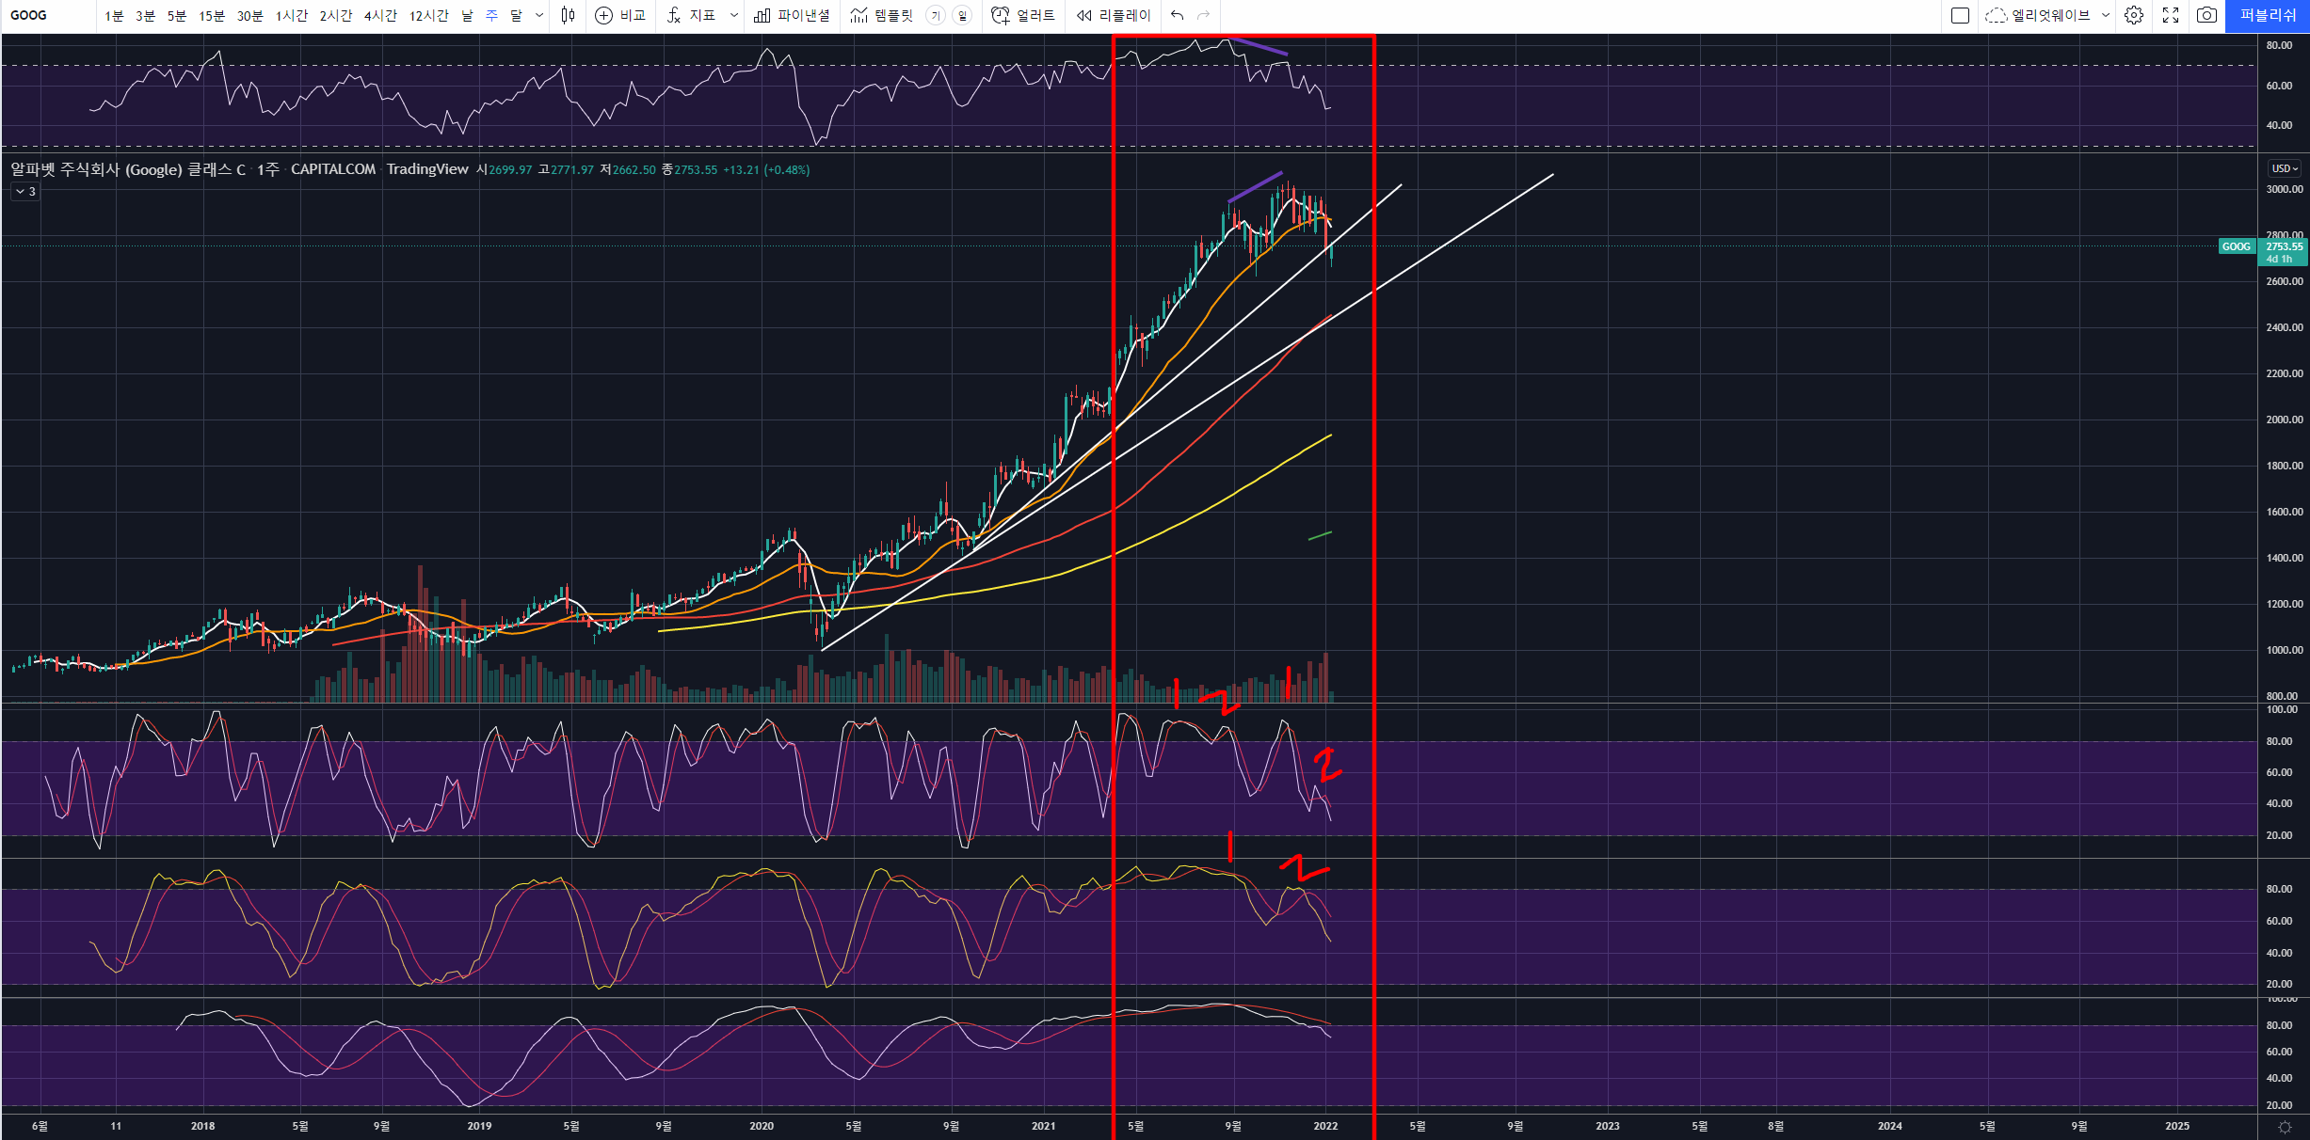
Task: Select the 날 daily timeframe
Action: click(467, 15)
